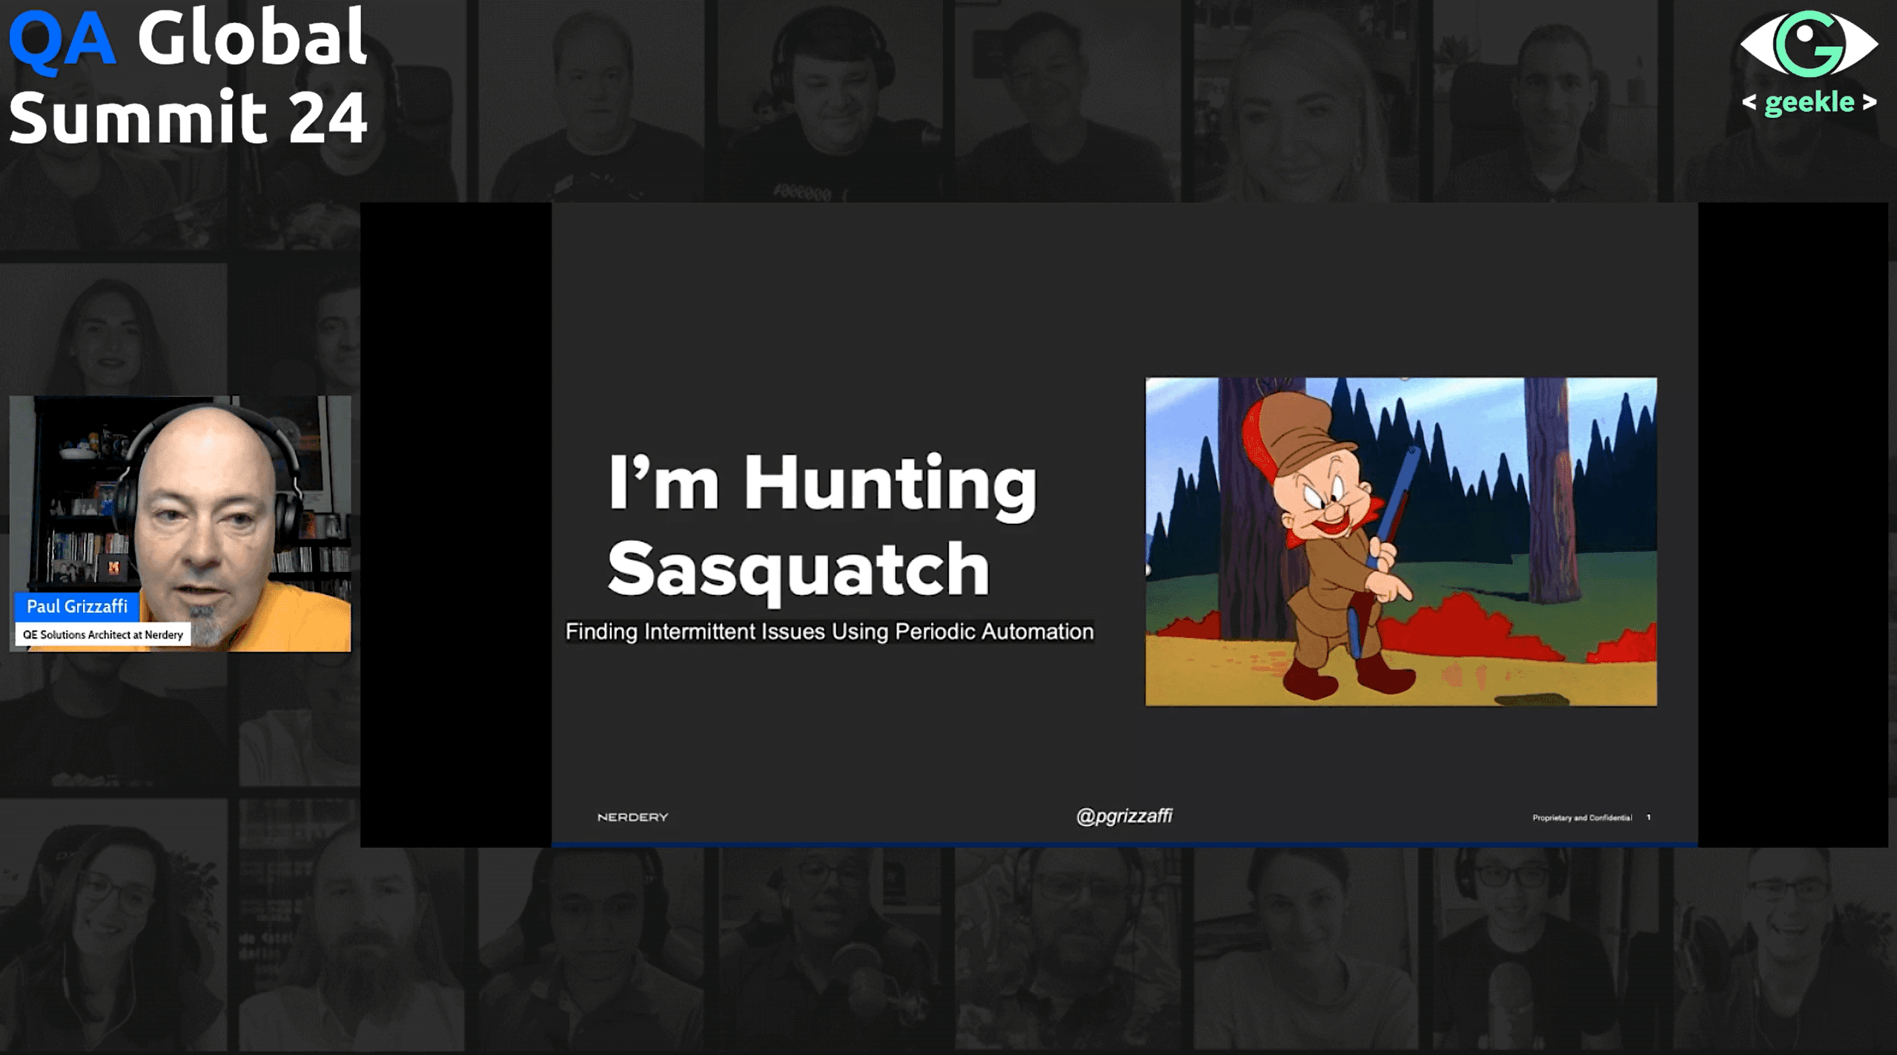Click the "Paul Grizzaffi" name label
The image size is (1897, 1055).
[x=77, y=606]
